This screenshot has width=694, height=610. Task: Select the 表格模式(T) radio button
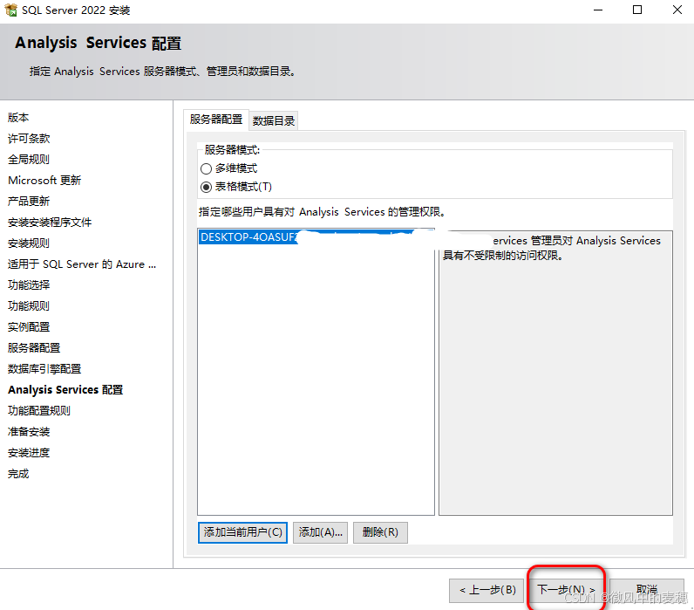[x=207, y=187]
